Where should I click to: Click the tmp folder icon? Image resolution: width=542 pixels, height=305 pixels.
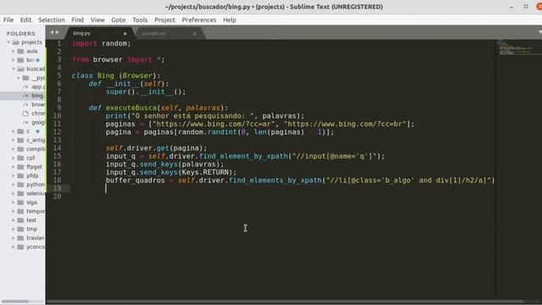point(20,229)
